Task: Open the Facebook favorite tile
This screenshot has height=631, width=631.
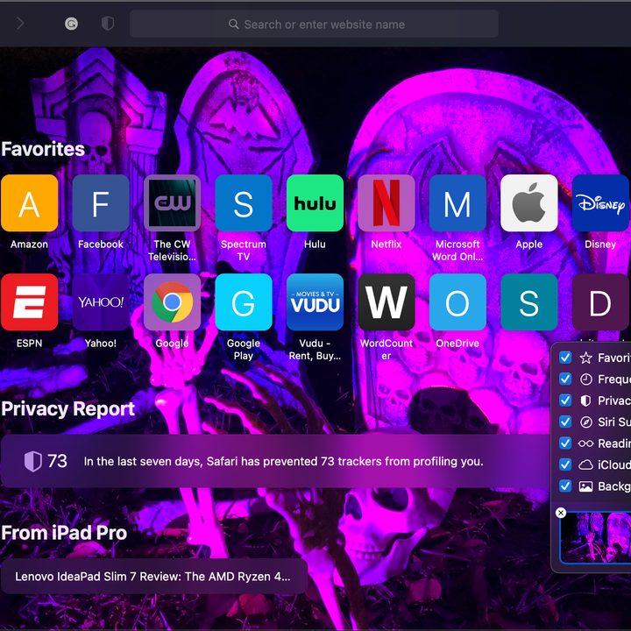Action: (x=101, y=203)
